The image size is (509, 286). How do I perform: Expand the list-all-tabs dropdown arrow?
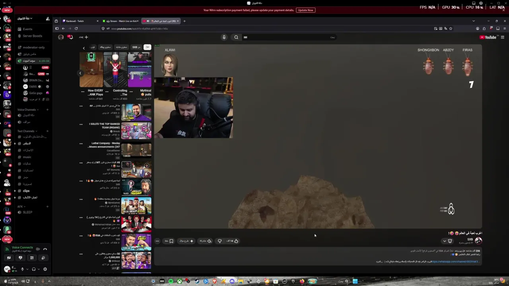473,21
